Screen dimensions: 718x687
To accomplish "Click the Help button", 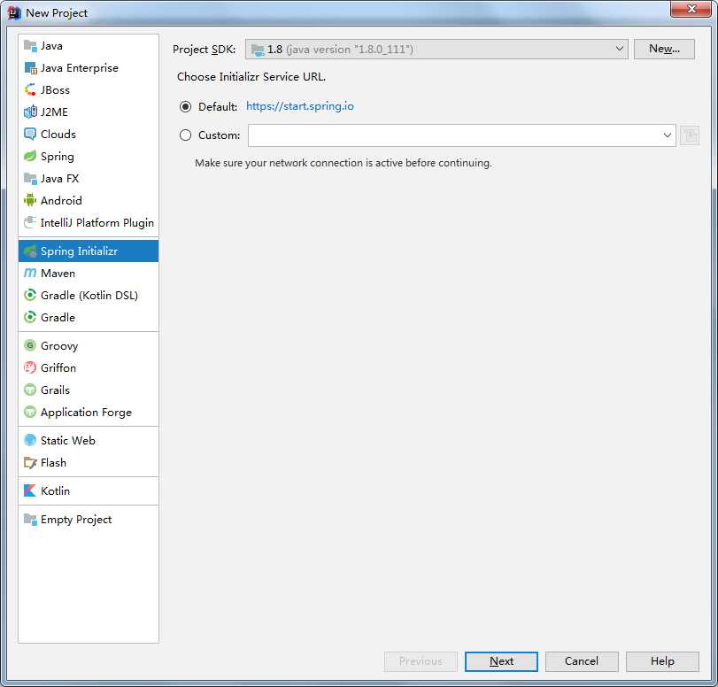I will [662, 661].
